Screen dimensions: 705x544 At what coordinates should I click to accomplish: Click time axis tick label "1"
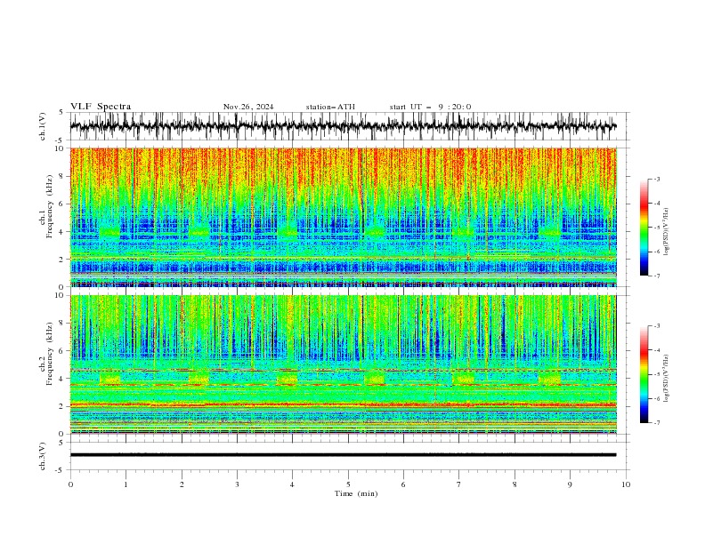[x=126, y=484]
